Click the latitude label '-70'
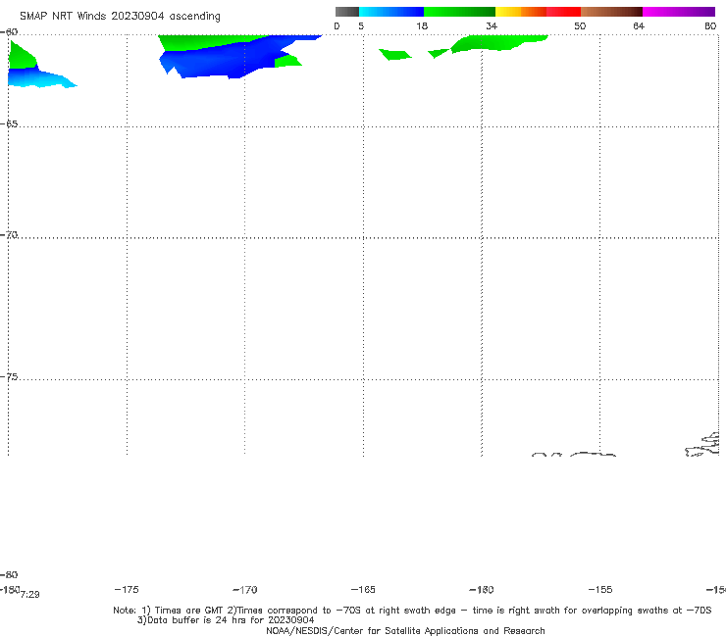Viewport: 726px width, 637px height. 9,235
